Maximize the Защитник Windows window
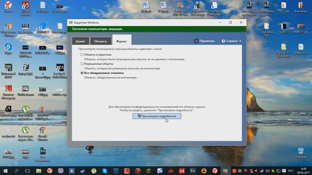 pyautogui.click(x=231, y=22)
